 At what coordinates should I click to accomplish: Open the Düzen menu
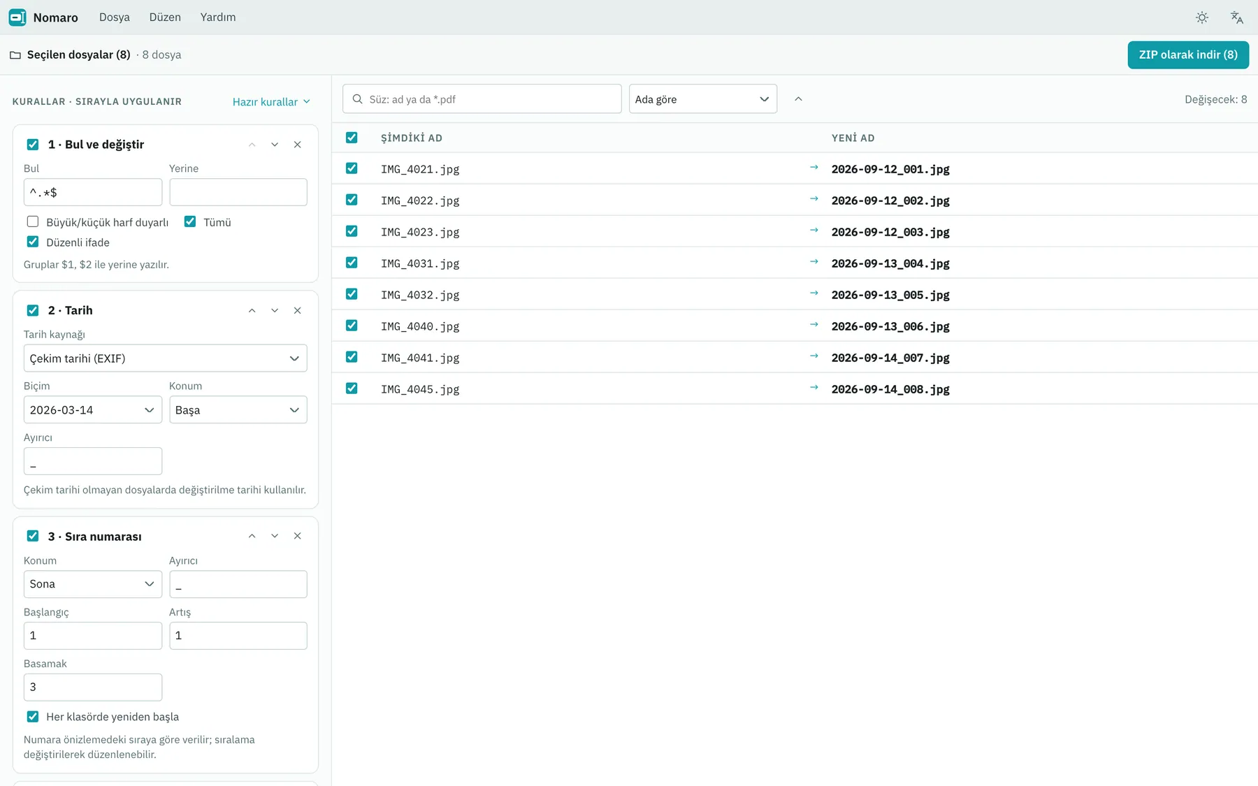click(165, 17)
